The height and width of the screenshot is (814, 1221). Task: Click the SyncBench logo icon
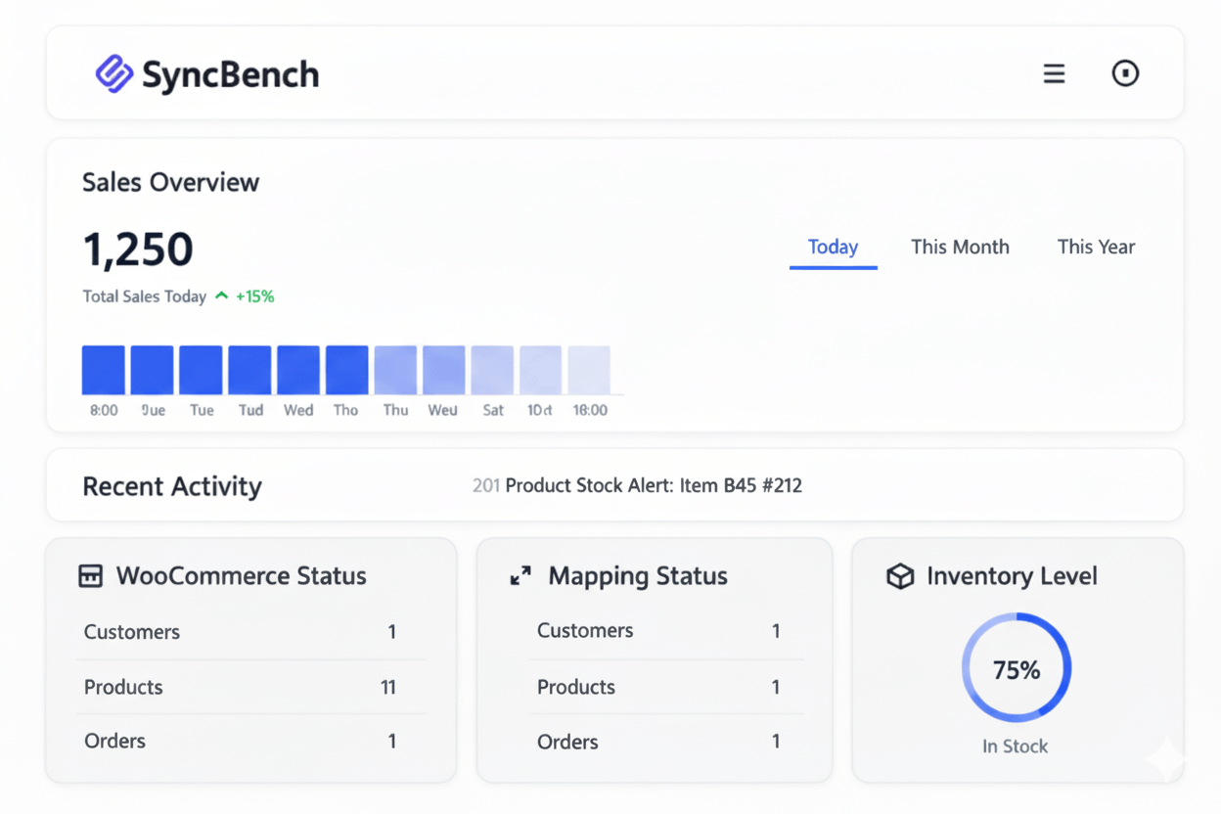(x=114, y=74)
